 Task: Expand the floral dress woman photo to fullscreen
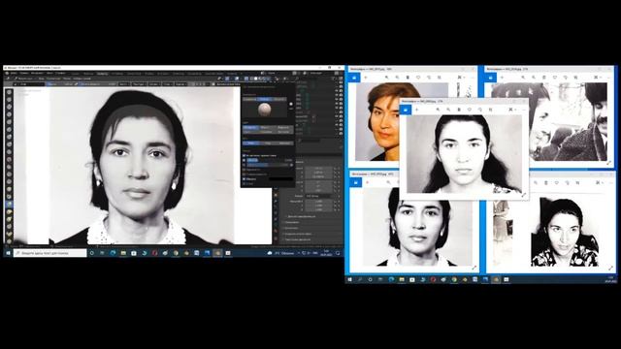point(610,268)
